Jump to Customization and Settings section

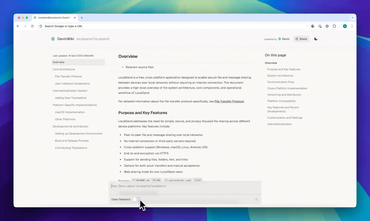click(284, 118)
